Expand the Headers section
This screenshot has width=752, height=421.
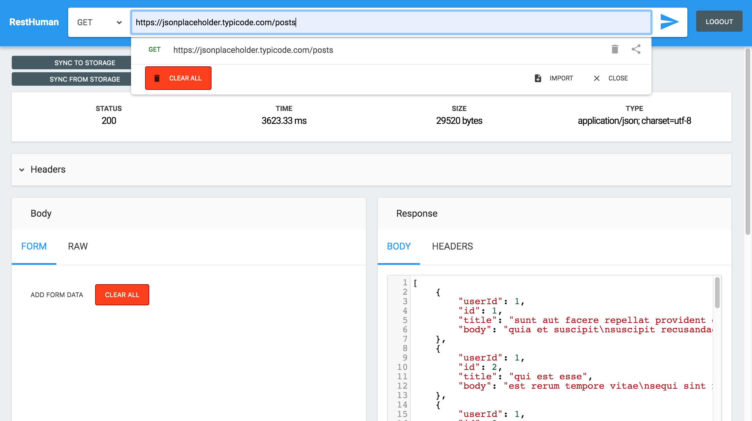click(x=48, y=169)
